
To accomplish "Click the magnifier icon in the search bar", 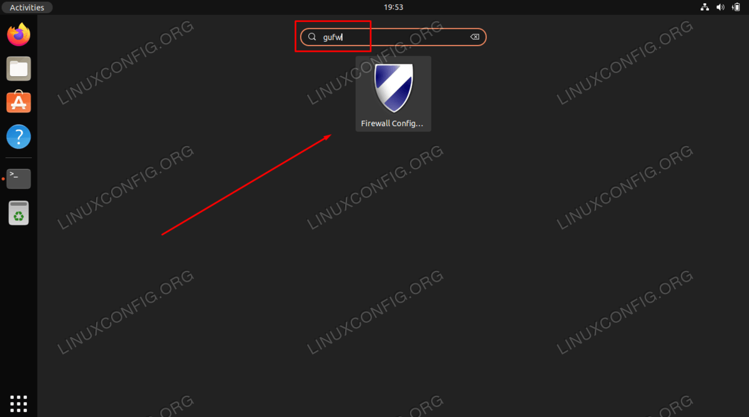I will coord(312,37).
